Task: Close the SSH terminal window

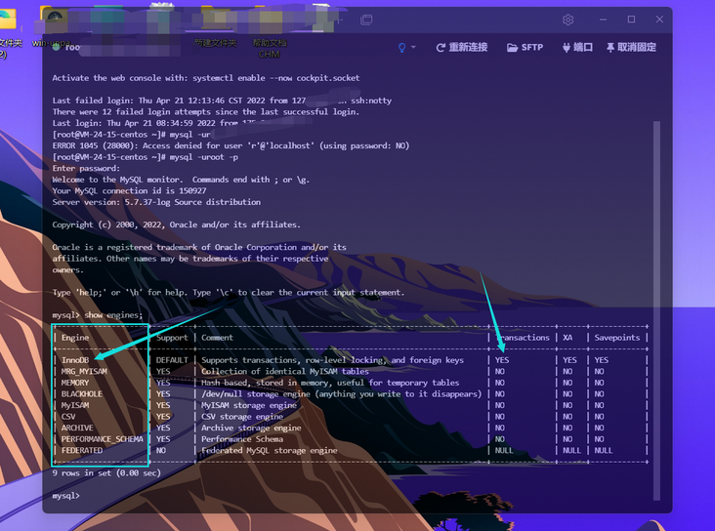Action: click(x=657, y=20)
